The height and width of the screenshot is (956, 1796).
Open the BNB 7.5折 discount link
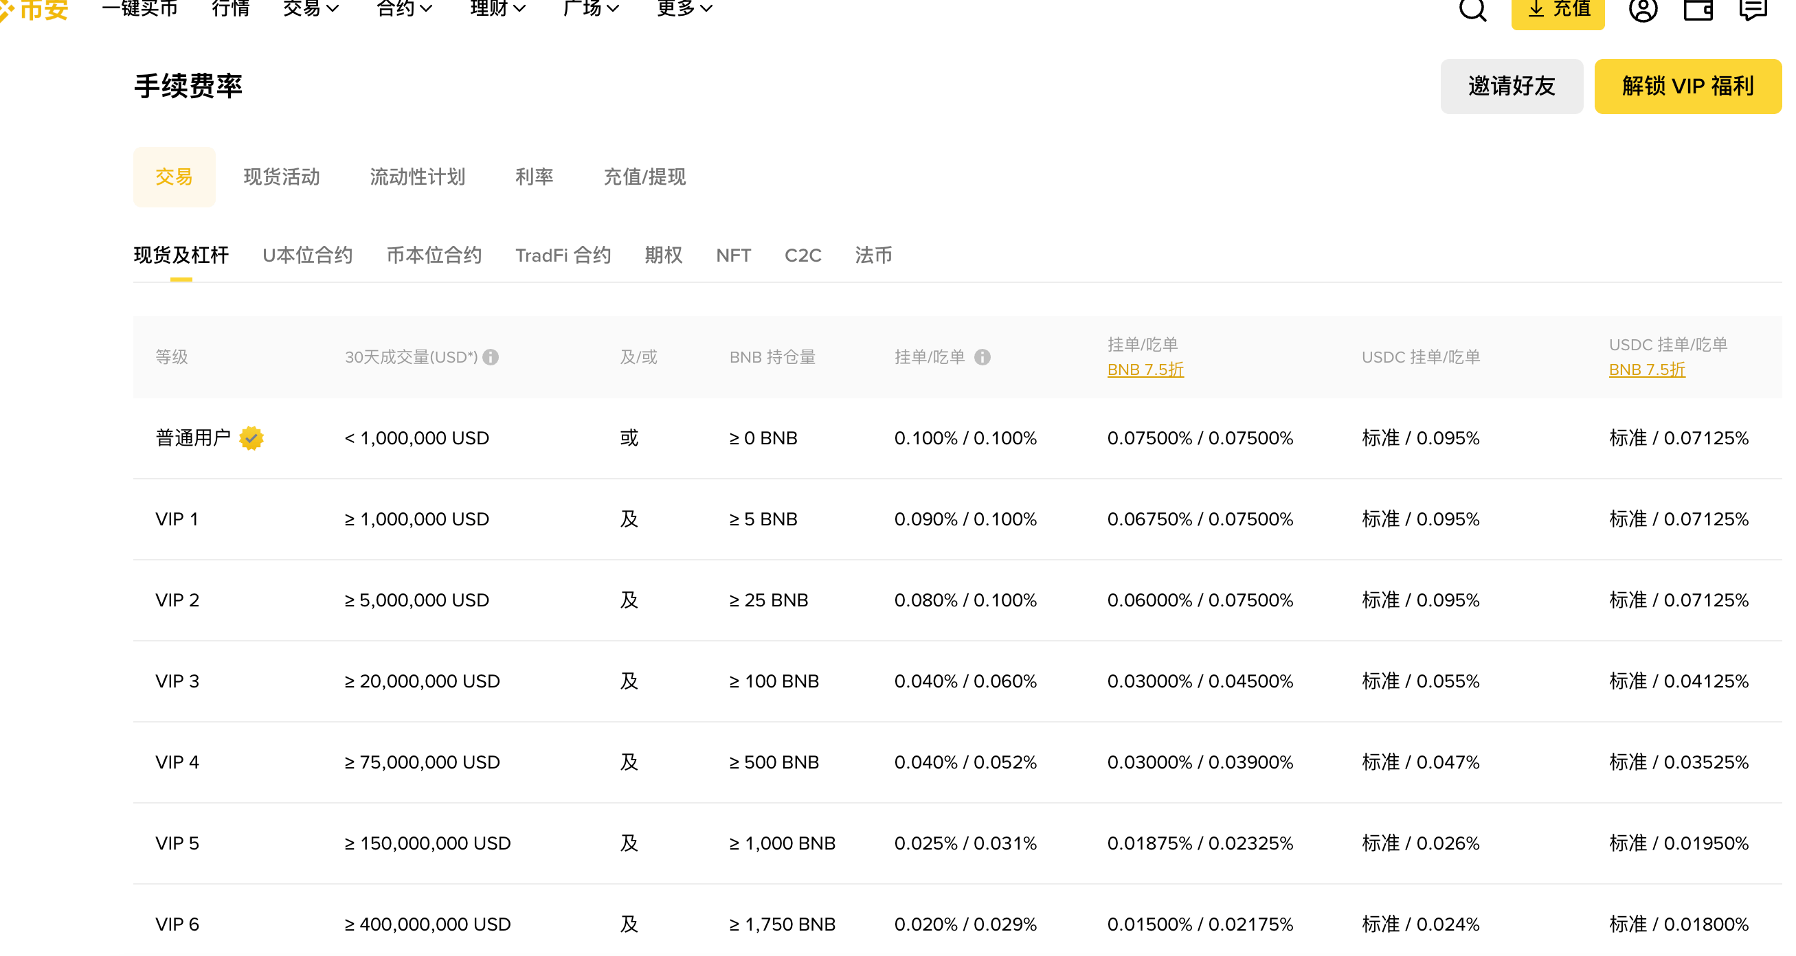(x=1145, y=370)
